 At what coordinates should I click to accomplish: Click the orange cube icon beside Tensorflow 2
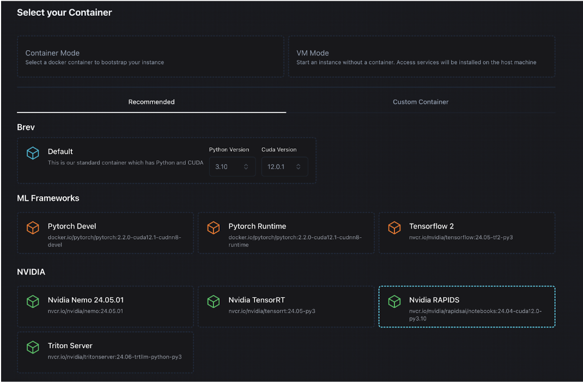[x=394, y=227]
